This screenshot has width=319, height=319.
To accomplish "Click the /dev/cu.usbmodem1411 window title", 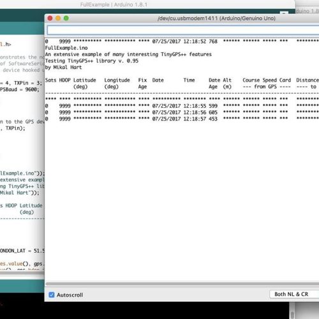I will [216, 19].
